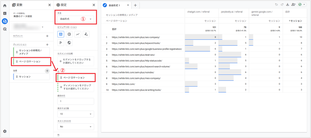Close the 変数 panel
This screenshot has height=138, width=311.
49,5
